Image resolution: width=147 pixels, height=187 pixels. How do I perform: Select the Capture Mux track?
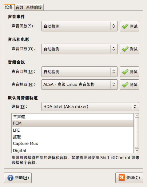click(73, 143)
